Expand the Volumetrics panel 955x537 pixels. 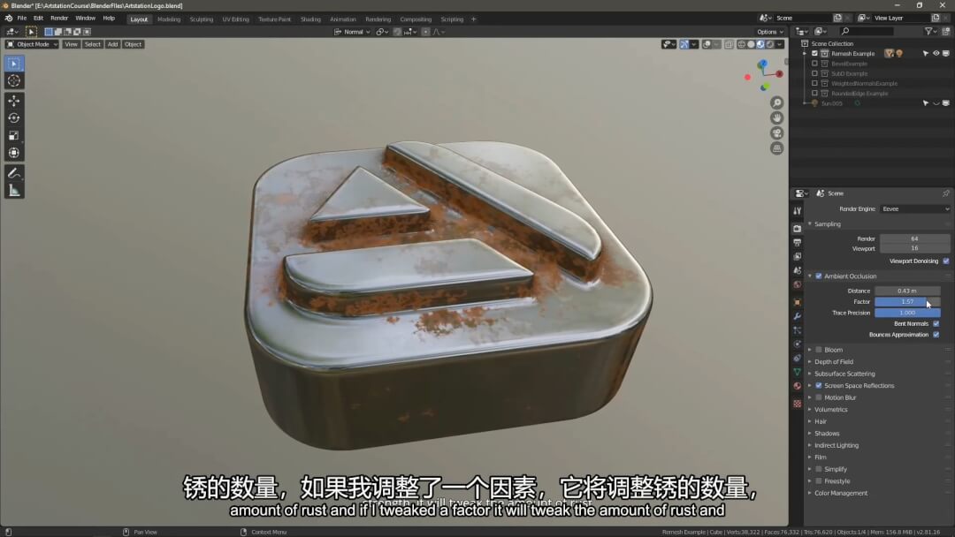pos(830,409)
